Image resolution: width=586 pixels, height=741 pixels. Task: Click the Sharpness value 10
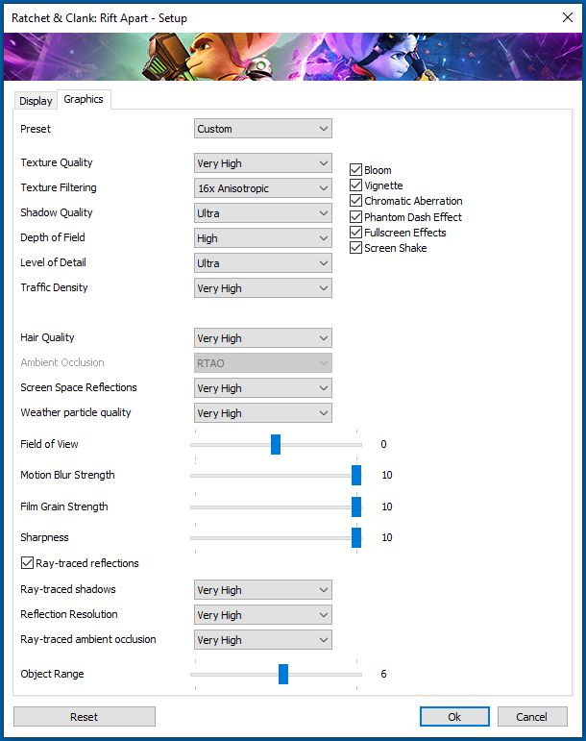[387, 538]
